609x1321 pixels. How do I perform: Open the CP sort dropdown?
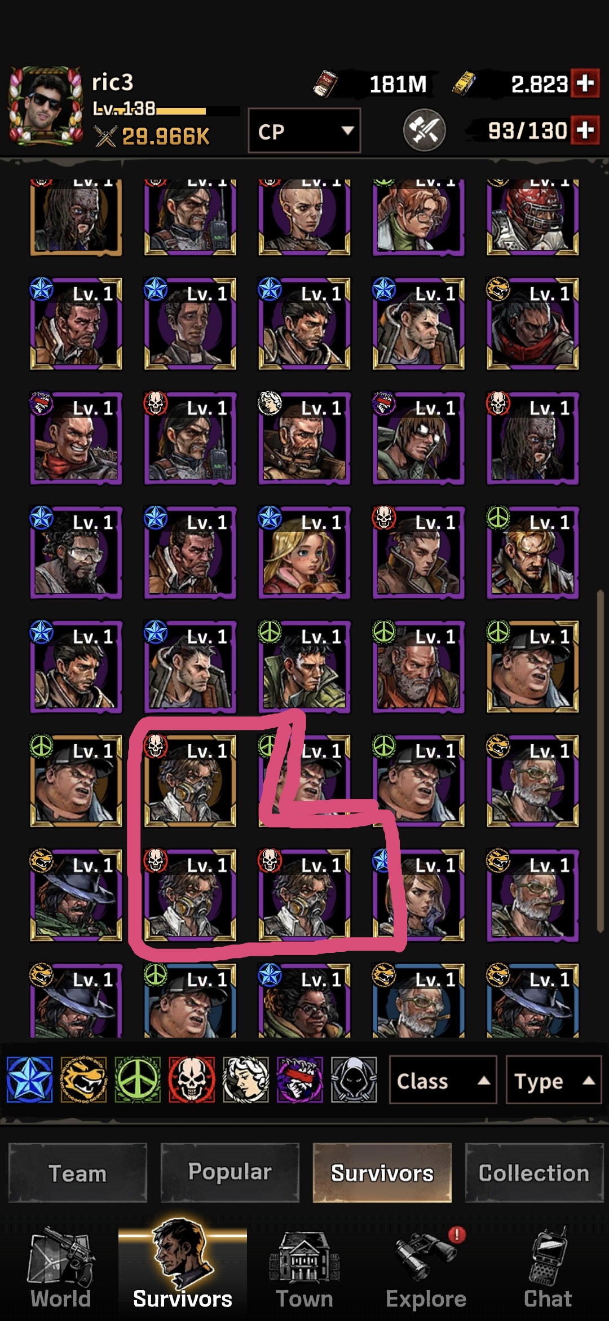point(304,130)
